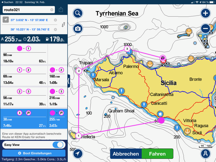
Task: Collapse the route side panel handle
Action: [x=69, y=81]
